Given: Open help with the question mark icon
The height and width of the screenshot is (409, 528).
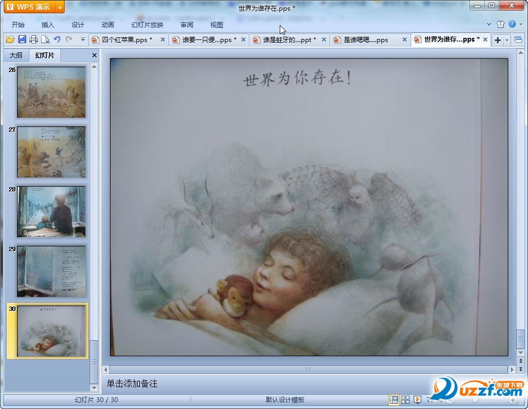Looking at the screenshot, I should tap(512, 24).
